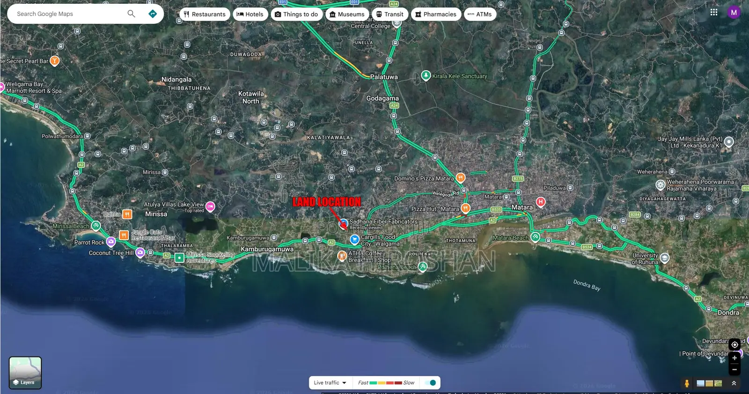This screenshot has width=749, height=394.
Task: Click the Kirala Kele Sanctuary marker
Action: [426, 75]
